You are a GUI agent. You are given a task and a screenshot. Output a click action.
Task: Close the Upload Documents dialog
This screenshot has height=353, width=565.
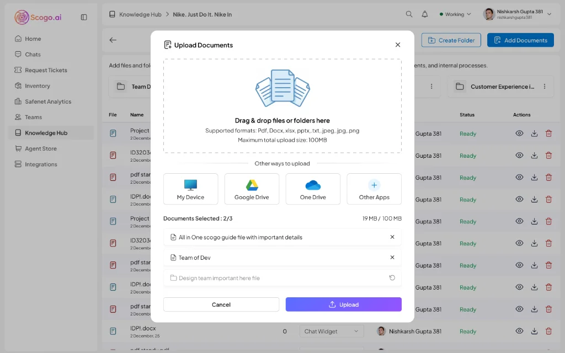coord(398,45)
